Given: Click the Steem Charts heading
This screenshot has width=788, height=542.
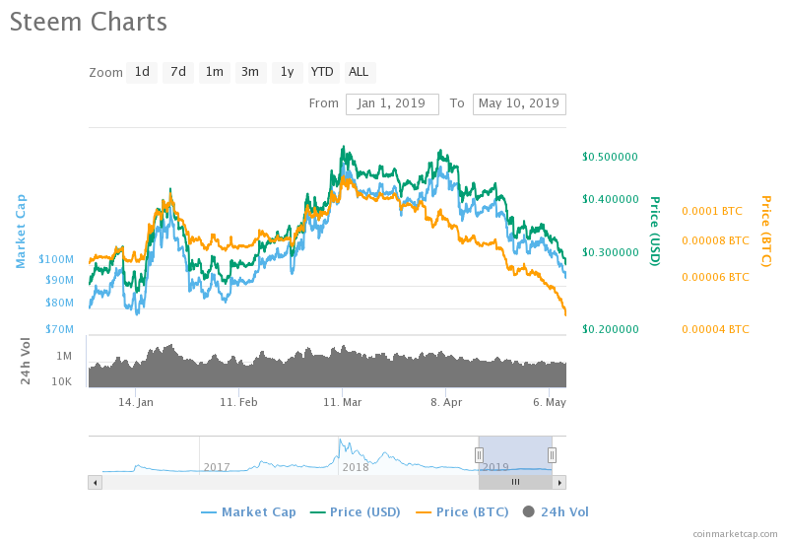Looking at the screenshot, I should (89, 22).
